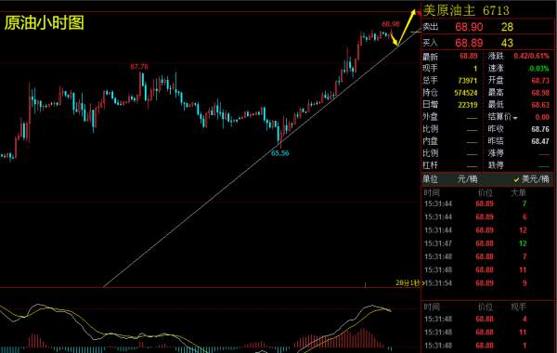Select the 15:31:47 large-order row
557x353 pixels.
(475, 243)
